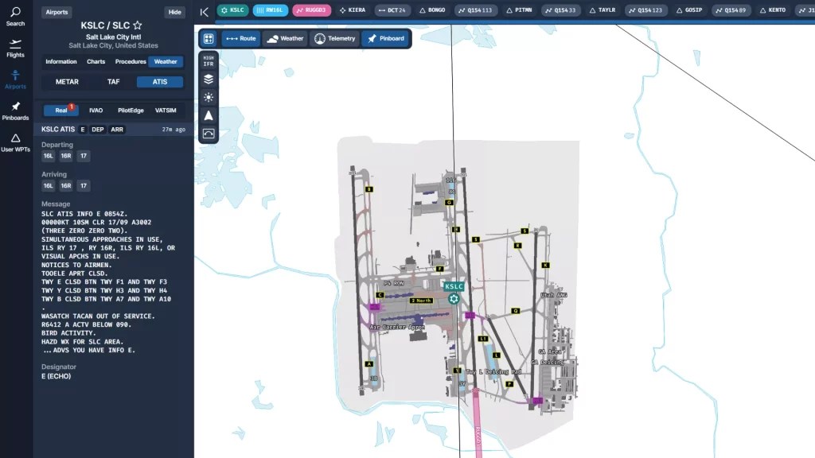The width and height of the screenshot is (815, 458).
Task: Open the User WPTs sidebar panel
Action: [14, 143]
